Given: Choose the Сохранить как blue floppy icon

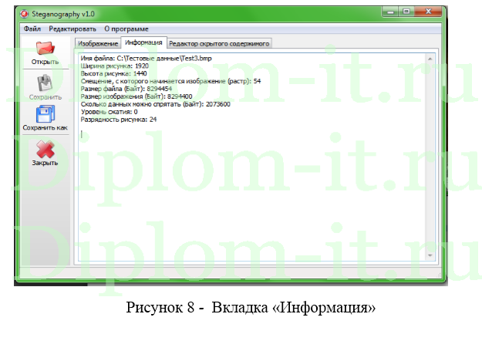Looking at the screenshot, I should pos(44,116).
